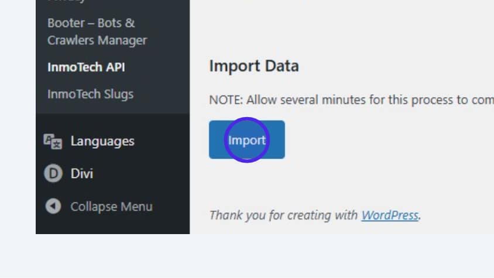The height and width of the screenshot is (278, 494).
Task: Click the 'Thank you for creating with' text
Action: pyautogui.click(x=283, y=215)
